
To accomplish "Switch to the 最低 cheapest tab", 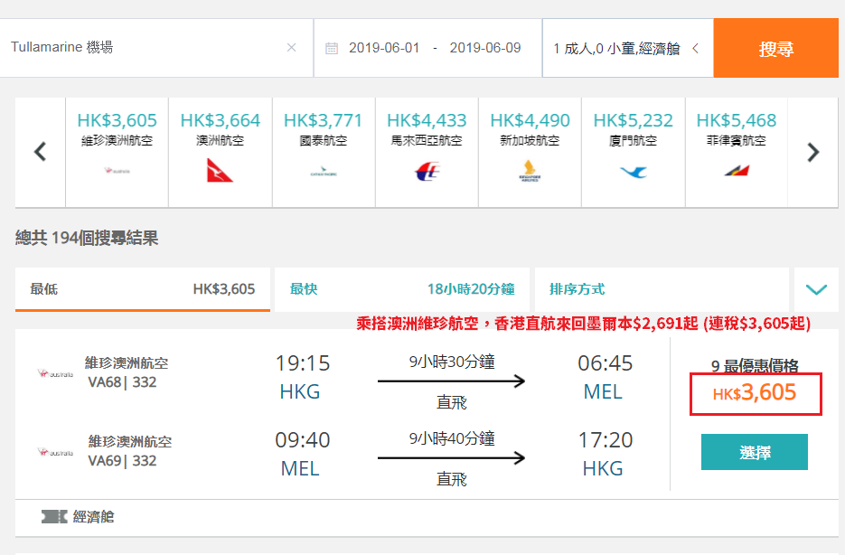I will point(142,289).
